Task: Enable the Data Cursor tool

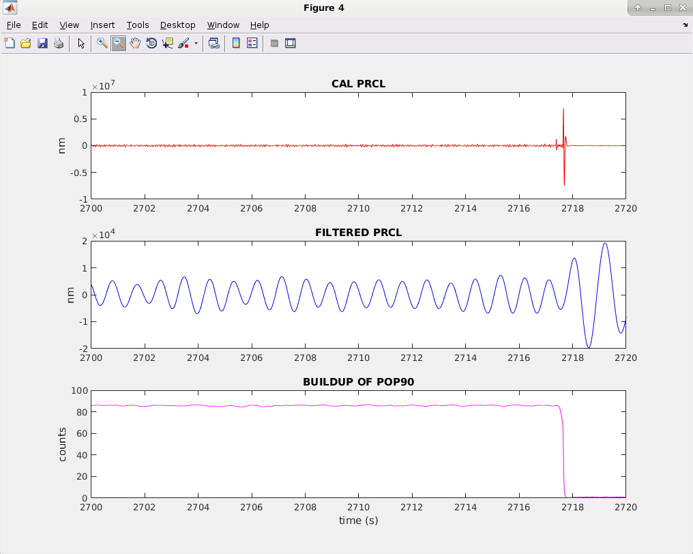Action: coord(168,44)
